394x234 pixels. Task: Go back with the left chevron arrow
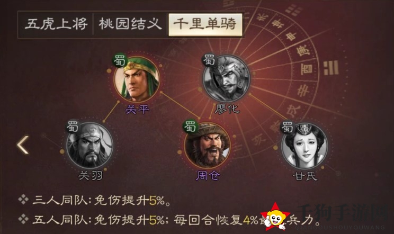click(23, 145)
